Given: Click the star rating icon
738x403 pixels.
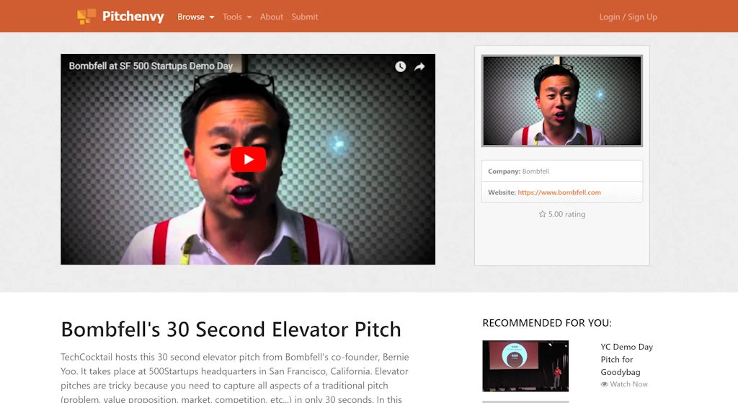Looking at the screenshot, I should pos(542,213).
